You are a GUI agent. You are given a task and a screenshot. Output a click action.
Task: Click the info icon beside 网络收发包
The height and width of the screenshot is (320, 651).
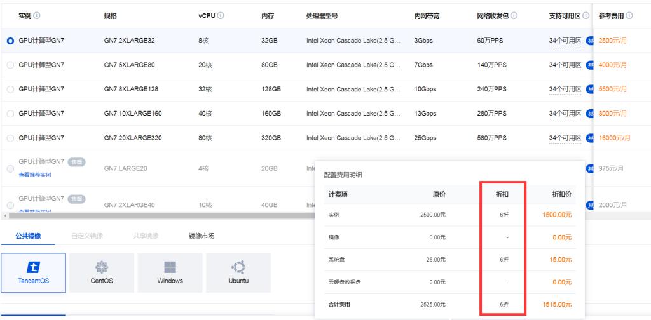click(513, 15)
